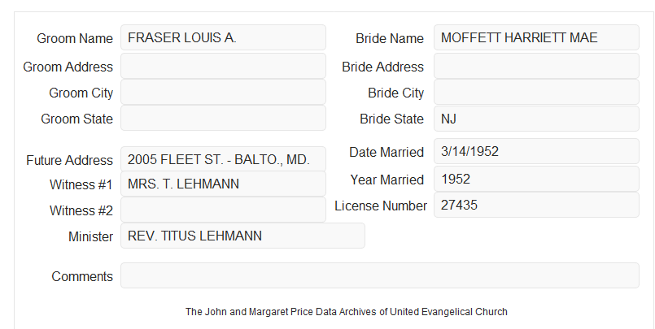Click the Groom Name field with FRASER LOUIS A.
This screenshot has height=329, width=655.
coord(223,37)
